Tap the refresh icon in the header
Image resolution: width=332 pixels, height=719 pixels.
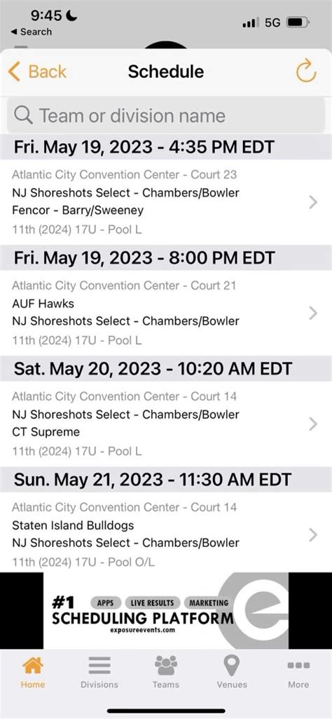tap(306, 71)
